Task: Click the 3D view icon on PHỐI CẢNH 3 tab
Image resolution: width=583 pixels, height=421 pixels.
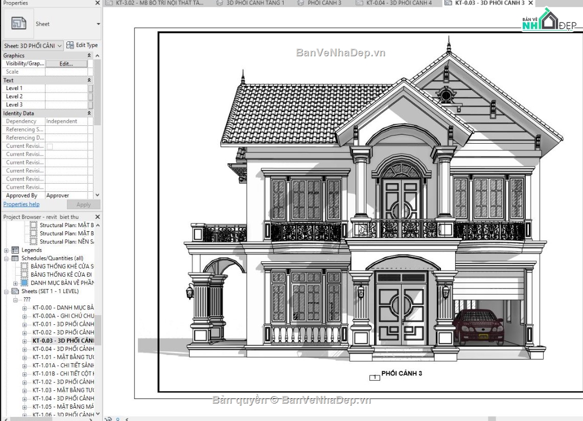Action: pyautogui.click(x=300, y=3)
